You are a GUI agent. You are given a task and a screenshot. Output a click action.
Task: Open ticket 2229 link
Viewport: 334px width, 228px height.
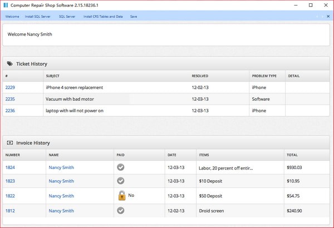coord(10,87)
